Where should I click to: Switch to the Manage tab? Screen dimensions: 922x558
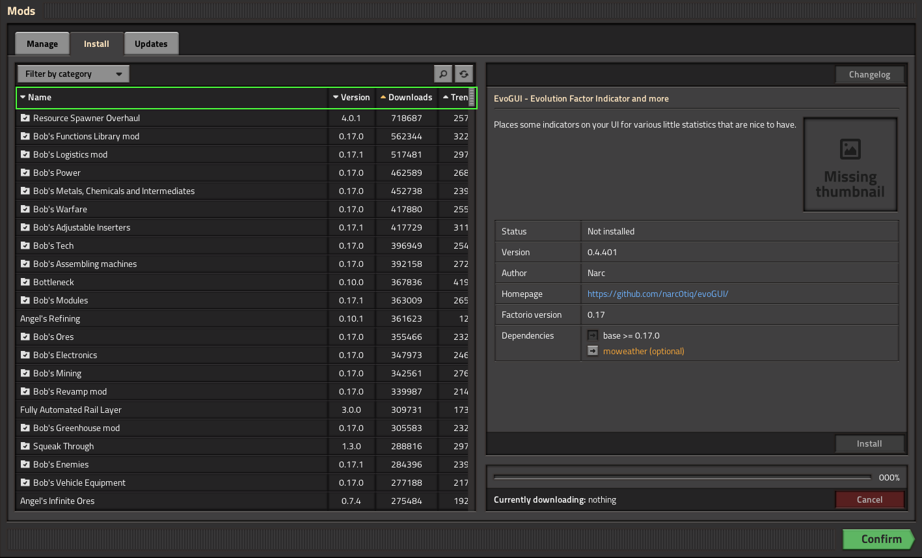(x=42, y=44)
